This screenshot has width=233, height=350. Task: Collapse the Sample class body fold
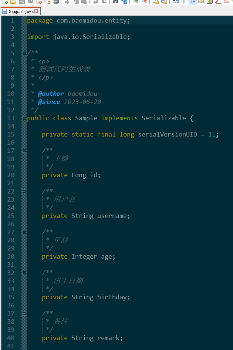[x=24, y=118]
